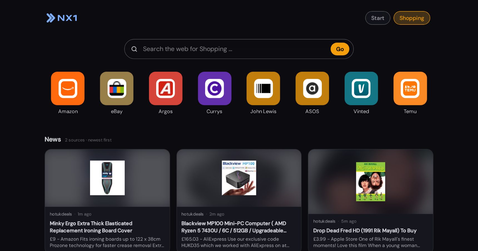Click the "2m ago" timestamp
This screenshot has height=251, width=478.
(217, 214)
